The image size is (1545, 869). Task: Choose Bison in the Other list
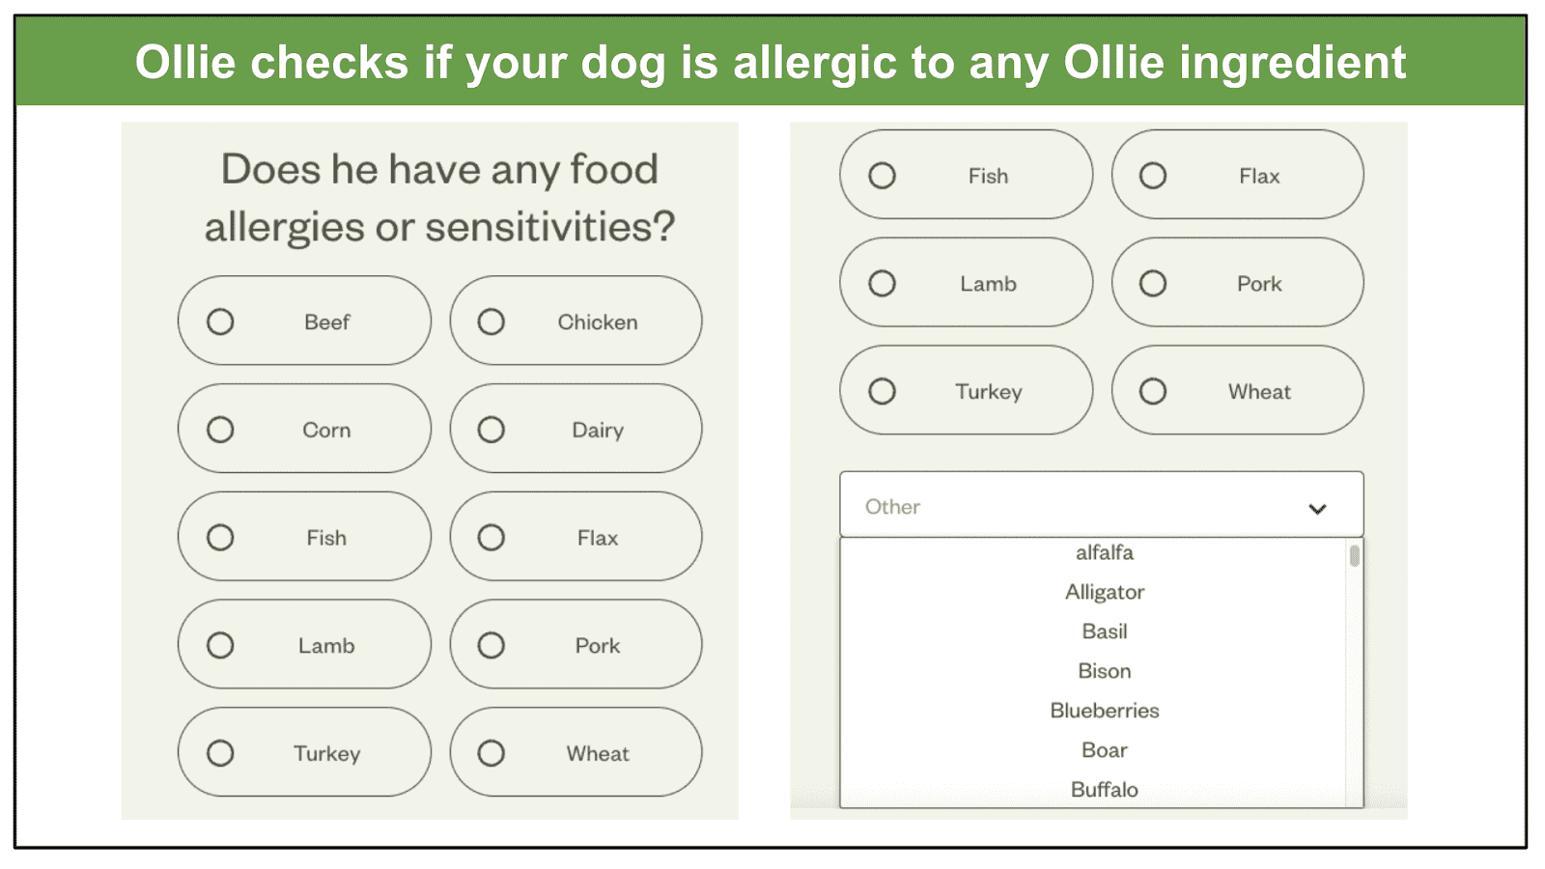1105,671
